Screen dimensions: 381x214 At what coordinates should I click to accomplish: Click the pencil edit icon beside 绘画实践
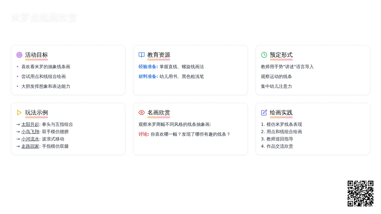click(264, 113)
